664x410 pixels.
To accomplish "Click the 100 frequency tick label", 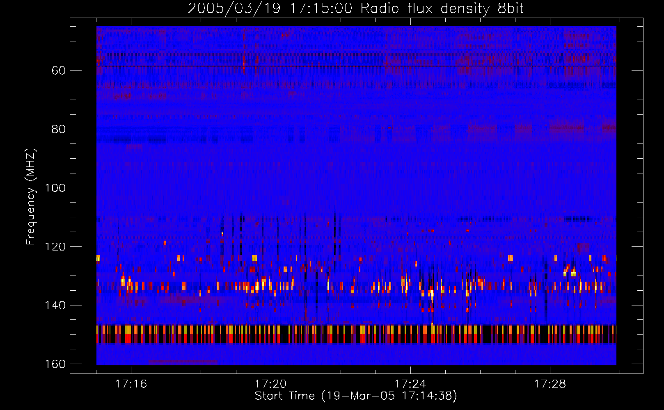I will [x=55, y=188].
